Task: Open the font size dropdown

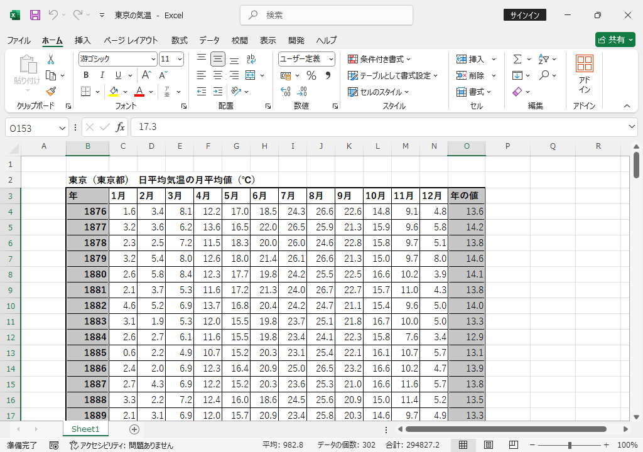Action: pyautogui.click(x=180, y=59)
